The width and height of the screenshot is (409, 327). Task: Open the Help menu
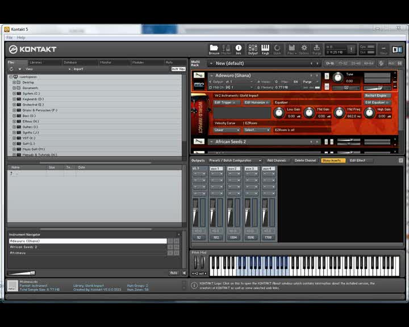tap(21, 37)
